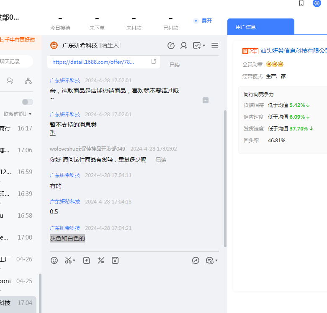The width and height of the screenshot is (327, 313).
Task: Open the emoji picker in chat toolbar
Action: 54,261
